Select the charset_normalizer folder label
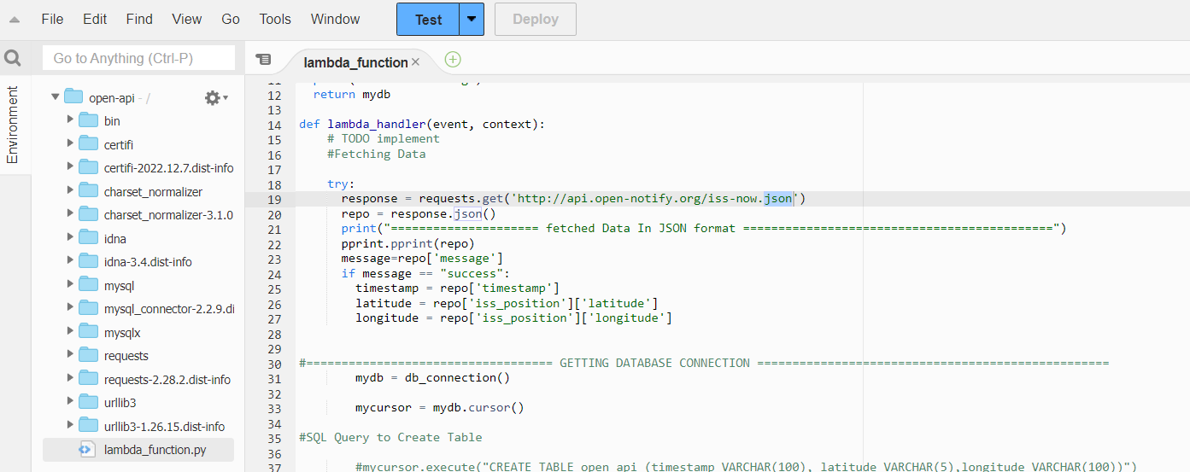 click(x=154, y=191)
